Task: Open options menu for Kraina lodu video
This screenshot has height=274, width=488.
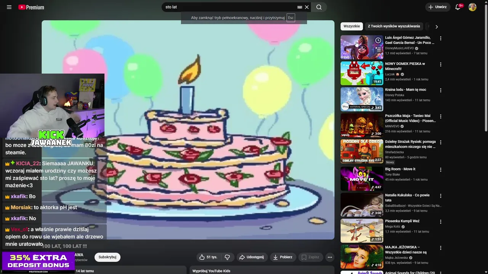Action: pyautogui.click(x=441, y=91)
